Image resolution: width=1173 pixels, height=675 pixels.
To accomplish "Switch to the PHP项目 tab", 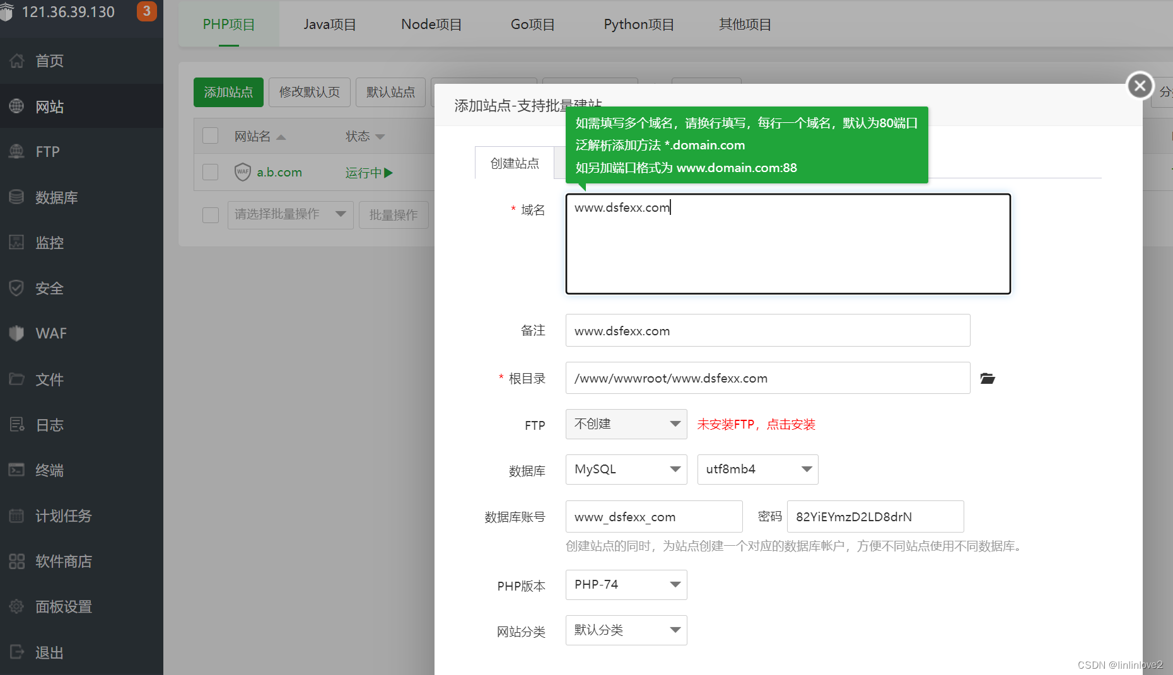I will 229,24.
